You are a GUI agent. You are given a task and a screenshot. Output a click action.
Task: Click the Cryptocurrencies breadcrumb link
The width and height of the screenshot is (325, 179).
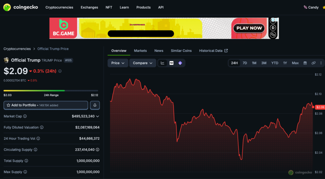click(17, 49)
